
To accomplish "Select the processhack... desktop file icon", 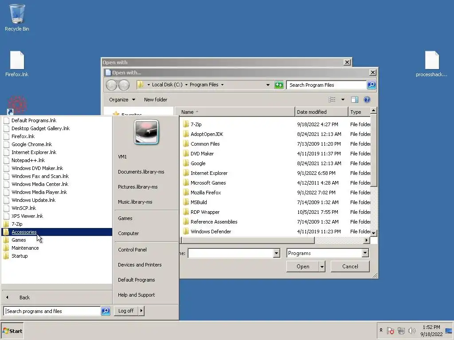I will (x=432, y=60).
